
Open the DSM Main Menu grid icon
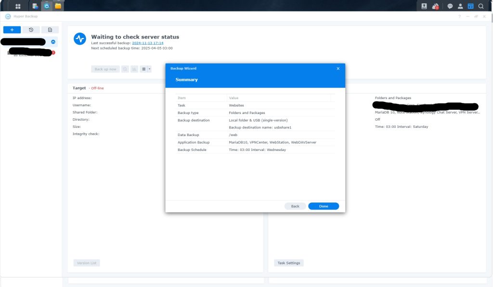[18, 6]
